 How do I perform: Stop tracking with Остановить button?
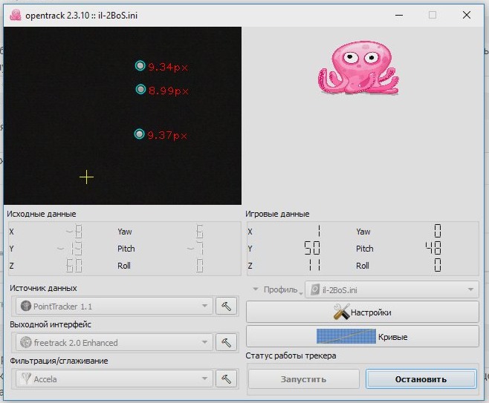click(421, 379)
